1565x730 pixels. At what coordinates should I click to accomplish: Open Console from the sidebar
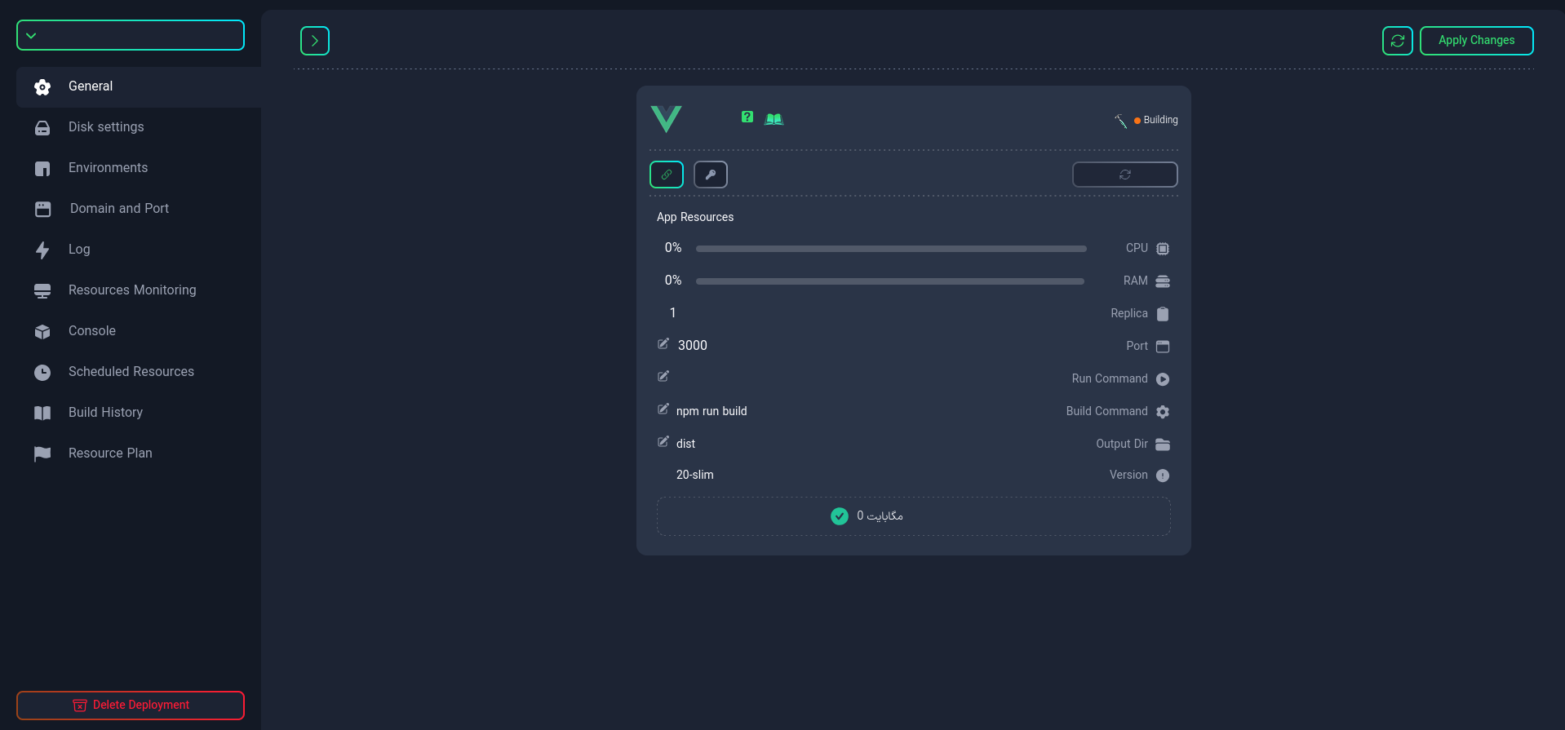(x=139, y=331)
